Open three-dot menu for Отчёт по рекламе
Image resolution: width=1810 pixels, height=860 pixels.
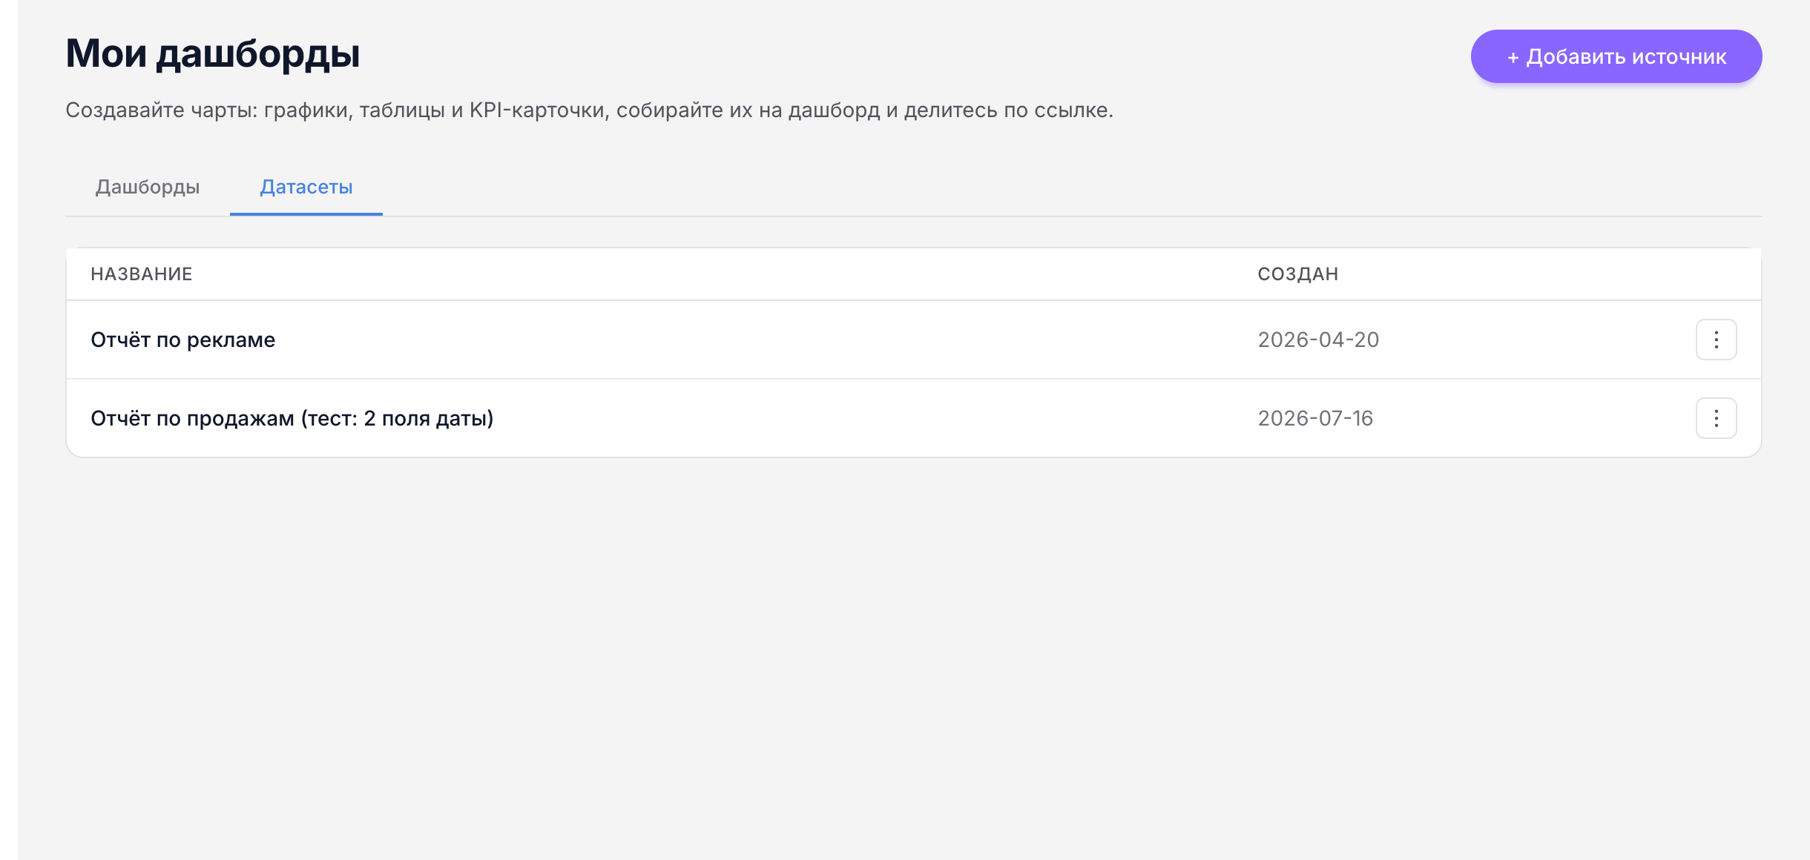(1716, 340)
